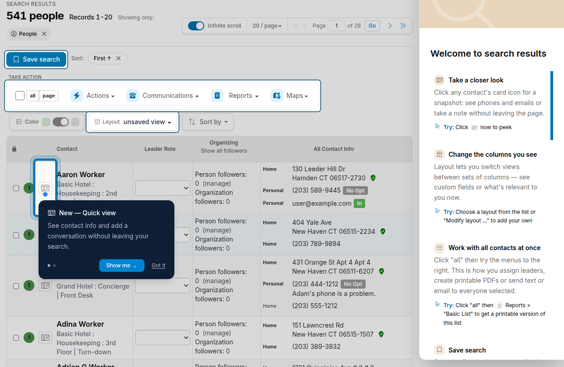The width and height of the screenshot is (564, 367).
Task: Click the 'page' selection button
Action: click(49, 96)
